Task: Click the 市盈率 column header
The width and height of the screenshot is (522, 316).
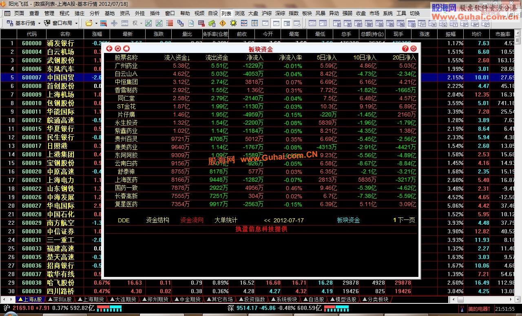Action: (x=503, y=34)
